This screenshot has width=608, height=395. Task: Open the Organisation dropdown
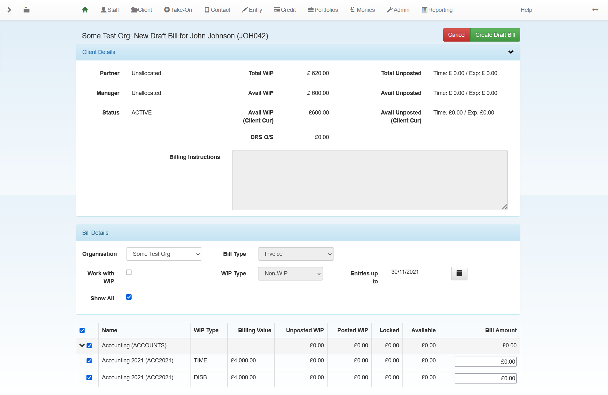coord(164,254)
